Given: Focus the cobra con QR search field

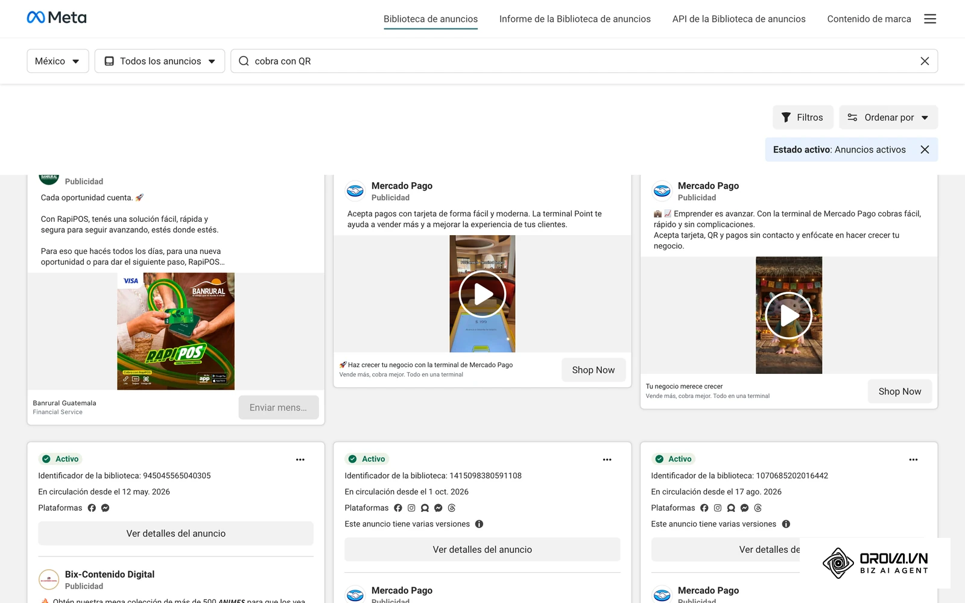Looking at the screenshot, I should pos(584,61).
